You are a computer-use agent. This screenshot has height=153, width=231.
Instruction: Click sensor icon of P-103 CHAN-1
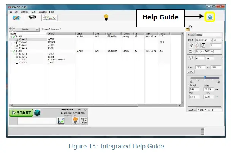tap(17, 54)
